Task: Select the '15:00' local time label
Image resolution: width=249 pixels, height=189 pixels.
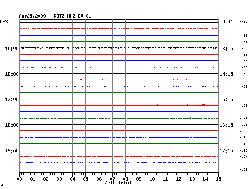Action: tap(12, 49)
